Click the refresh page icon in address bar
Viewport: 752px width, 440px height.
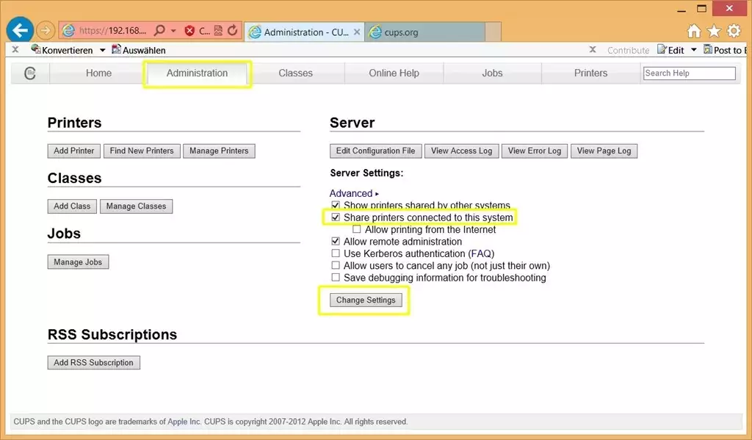point(233,31)
